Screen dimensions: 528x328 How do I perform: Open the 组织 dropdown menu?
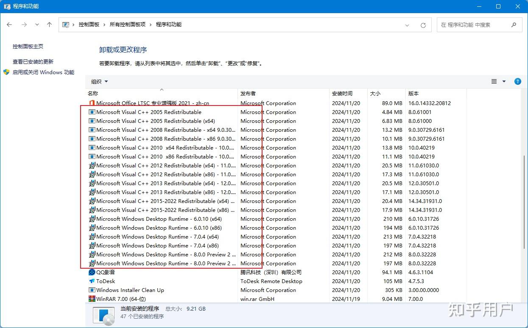pyautogui.click(x=99, y=81)
